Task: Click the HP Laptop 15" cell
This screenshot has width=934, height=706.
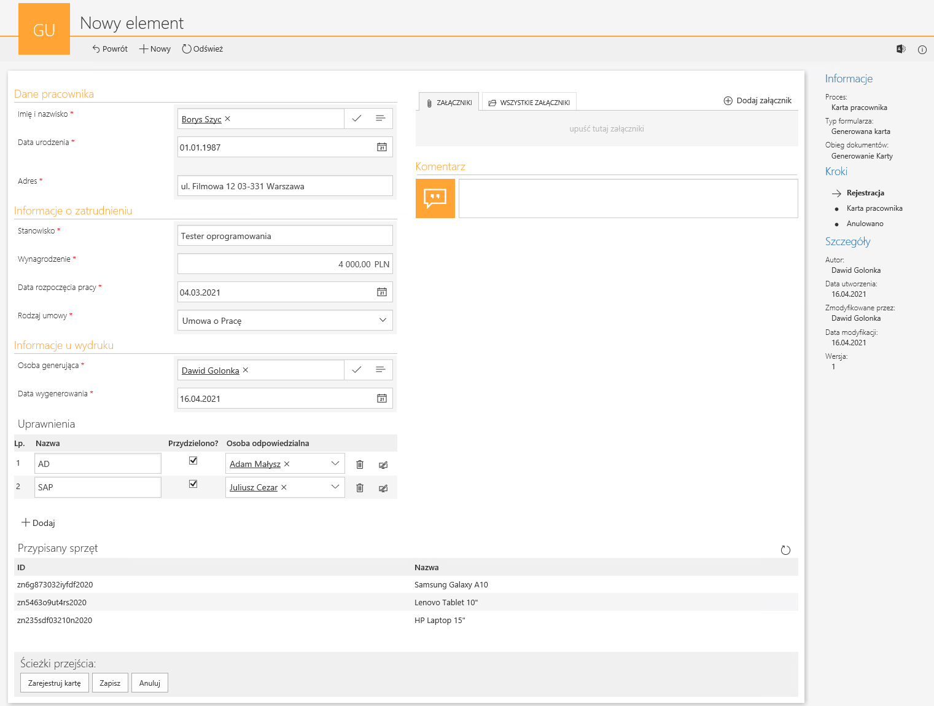Action: point(440,620)
